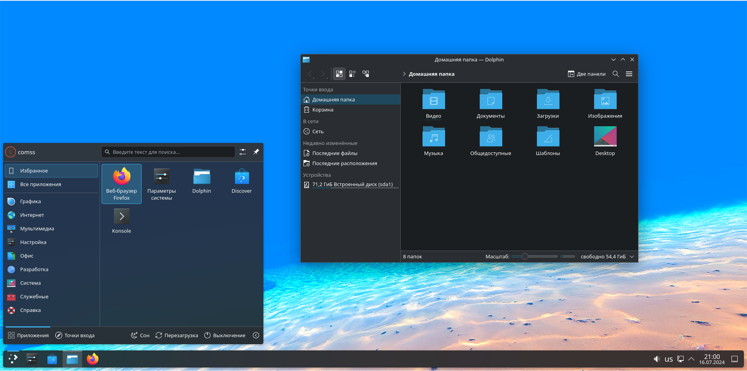Select Служебные category in launcher
This screenshot has width=747, height=371.
(51, 296)
